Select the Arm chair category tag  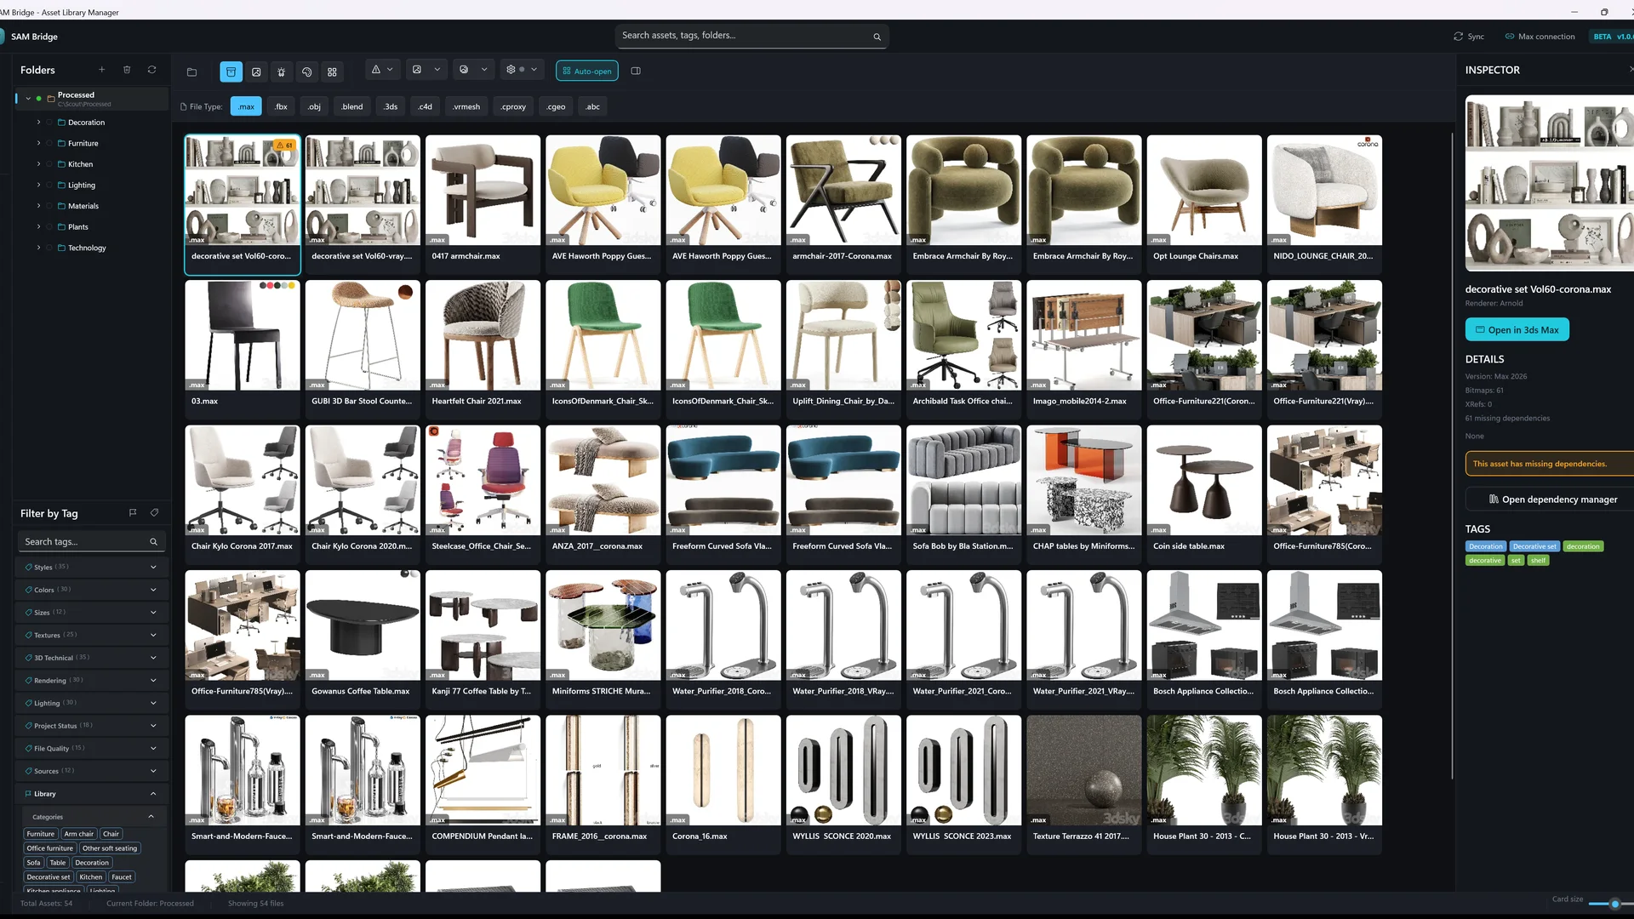79,834
